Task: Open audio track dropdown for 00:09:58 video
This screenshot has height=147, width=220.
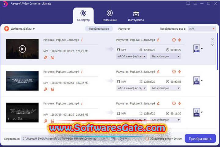Action: click(x=132, y=88)
